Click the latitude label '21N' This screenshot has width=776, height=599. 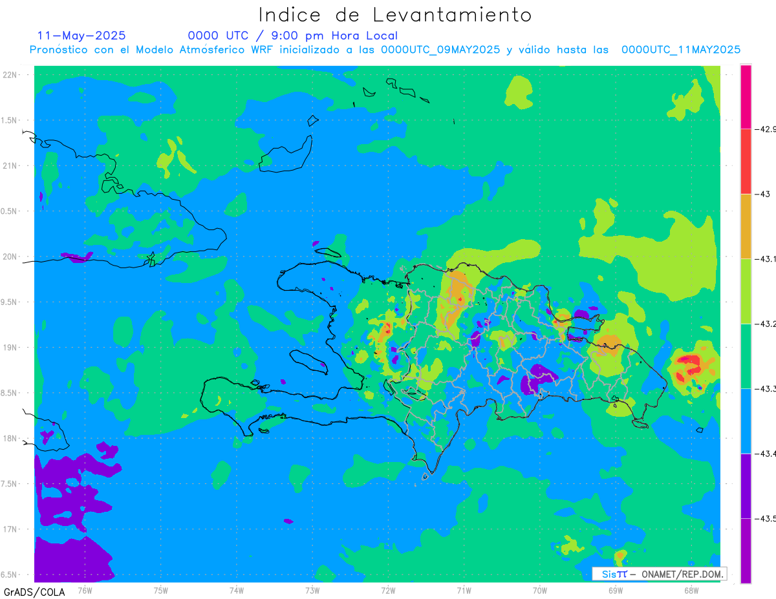click(10, 165)
